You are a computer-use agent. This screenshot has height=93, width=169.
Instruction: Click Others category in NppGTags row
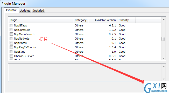[79, 25]
